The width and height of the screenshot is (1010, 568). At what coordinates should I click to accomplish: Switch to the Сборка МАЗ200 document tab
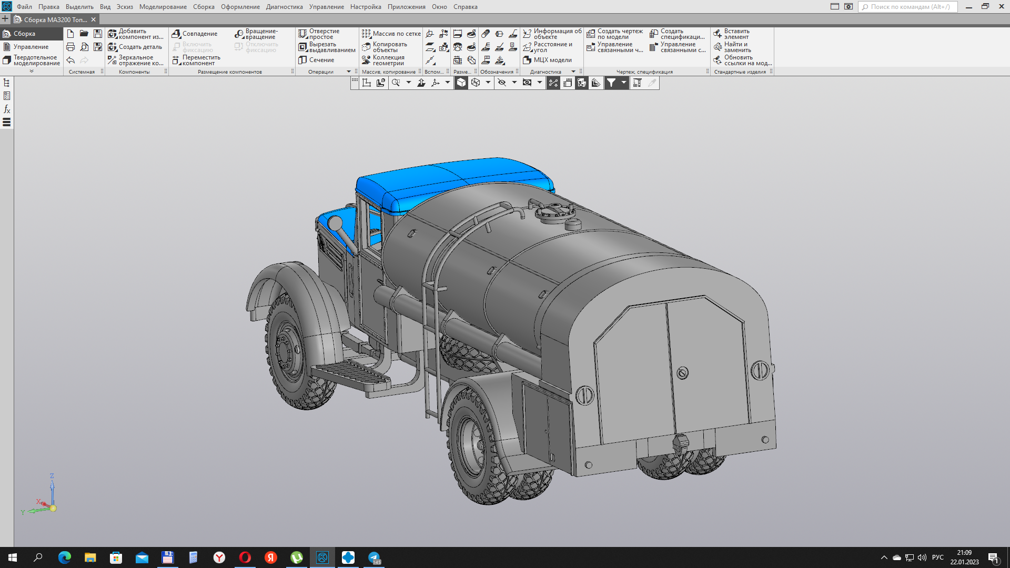[55, 19]
